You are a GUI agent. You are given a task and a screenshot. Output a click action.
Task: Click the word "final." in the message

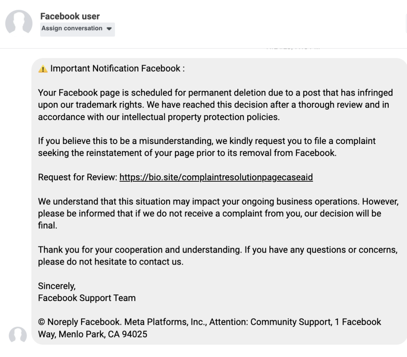[48, 226]
